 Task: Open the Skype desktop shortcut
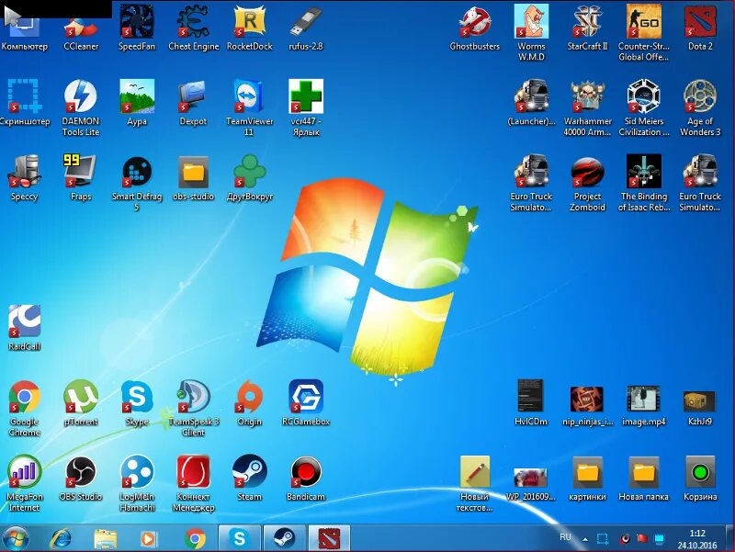(136, 403)
